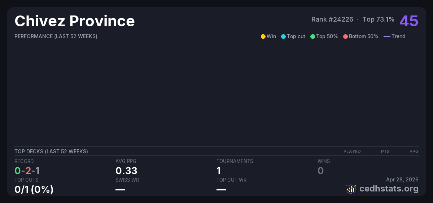Toggle the Top cut series label
433x203 pixels.
click(296, 36)
